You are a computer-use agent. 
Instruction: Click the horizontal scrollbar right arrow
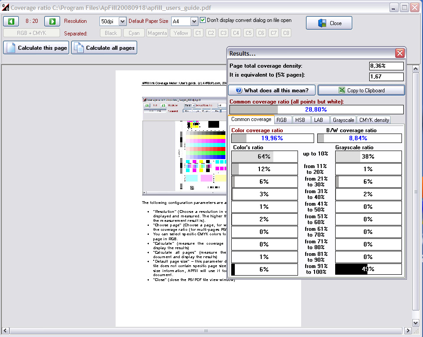click(x=408, y=331)
